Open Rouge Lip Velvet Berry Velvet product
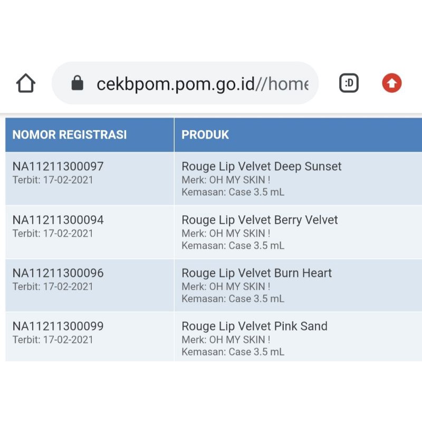This screenshot has width=422, height=422. pyautogui.click(x=260, y=220)
